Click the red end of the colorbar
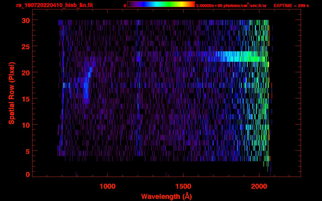Image resolution: width=322 pixels, height=201 pixels. [192, 4]
